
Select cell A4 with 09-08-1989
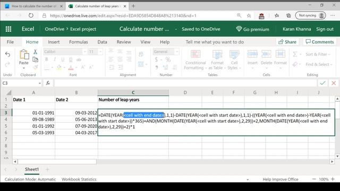click(33, 119)
